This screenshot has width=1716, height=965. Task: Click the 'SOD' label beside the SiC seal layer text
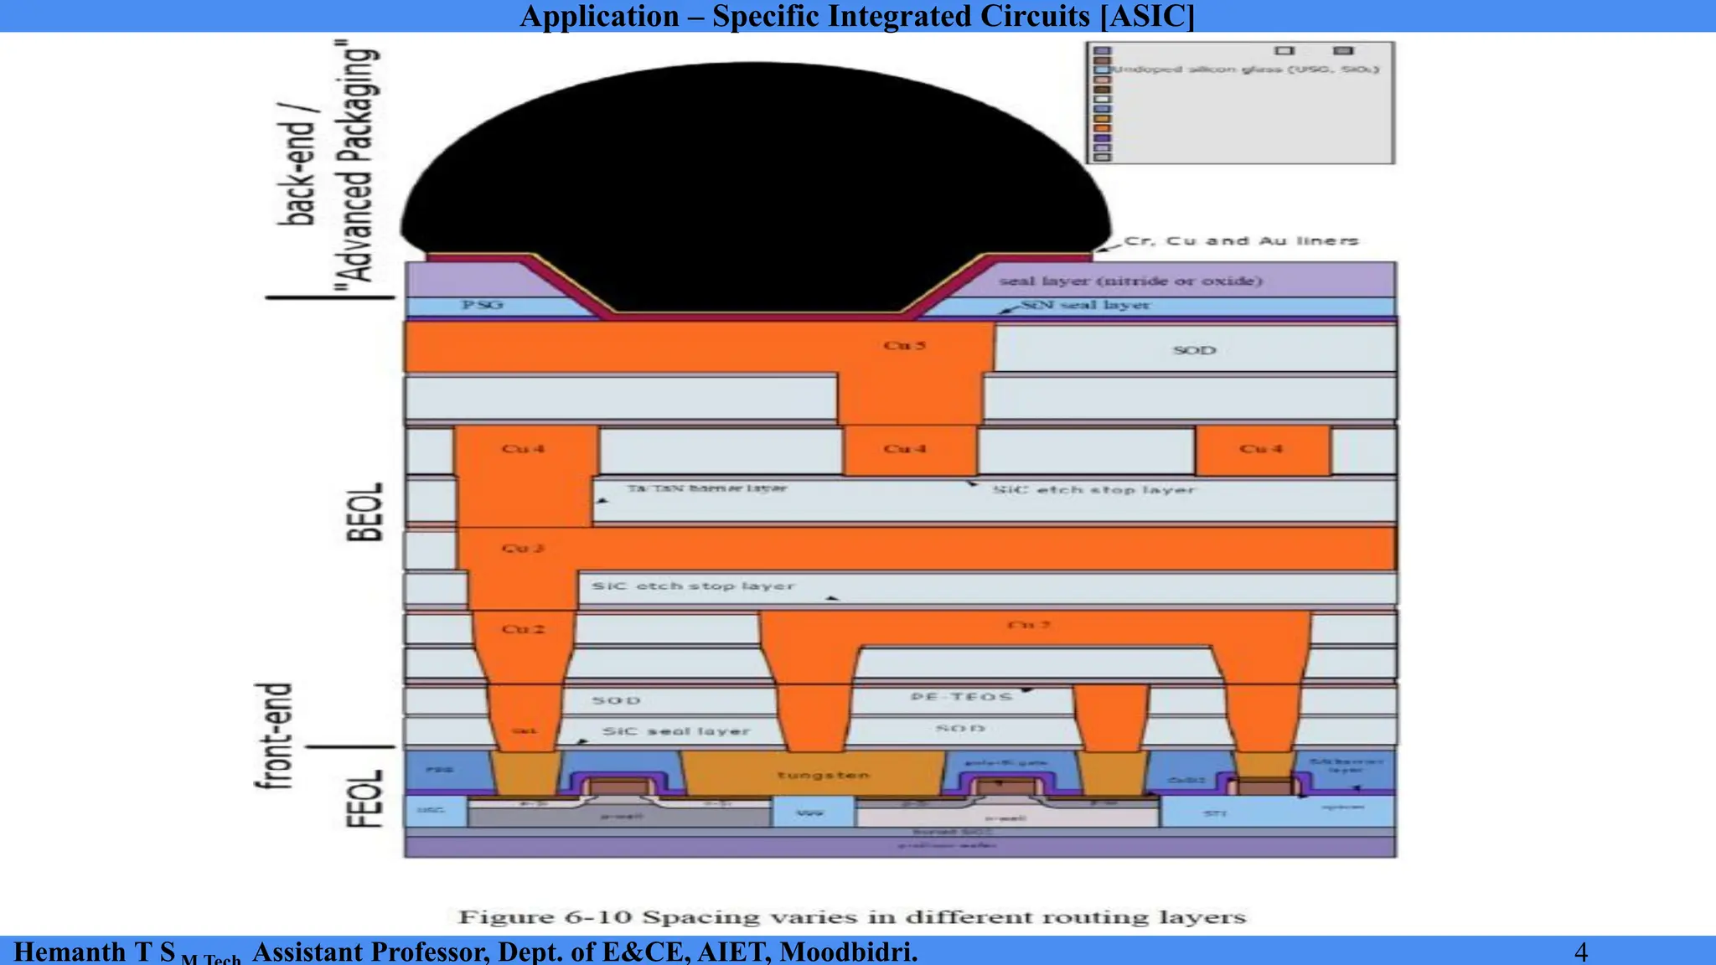pyautogui.click(x=616, y=700)
